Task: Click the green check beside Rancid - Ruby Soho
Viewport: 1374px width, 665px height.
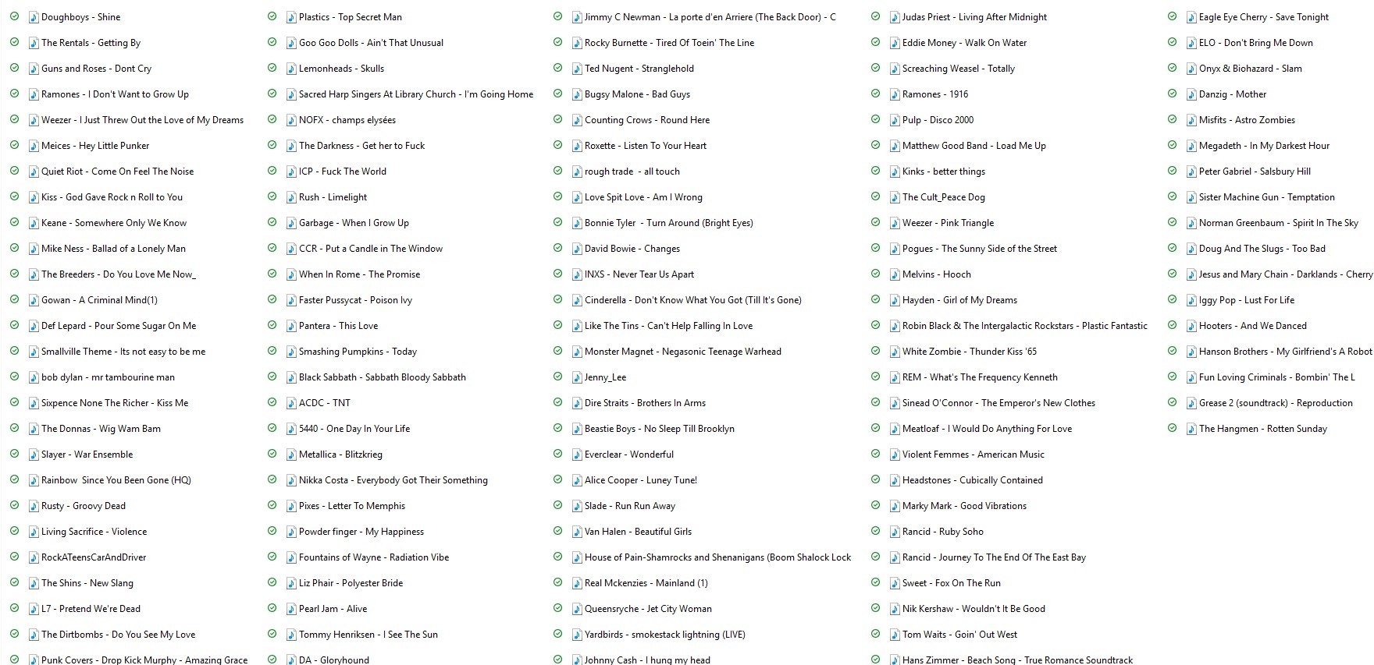Action: 875,531
